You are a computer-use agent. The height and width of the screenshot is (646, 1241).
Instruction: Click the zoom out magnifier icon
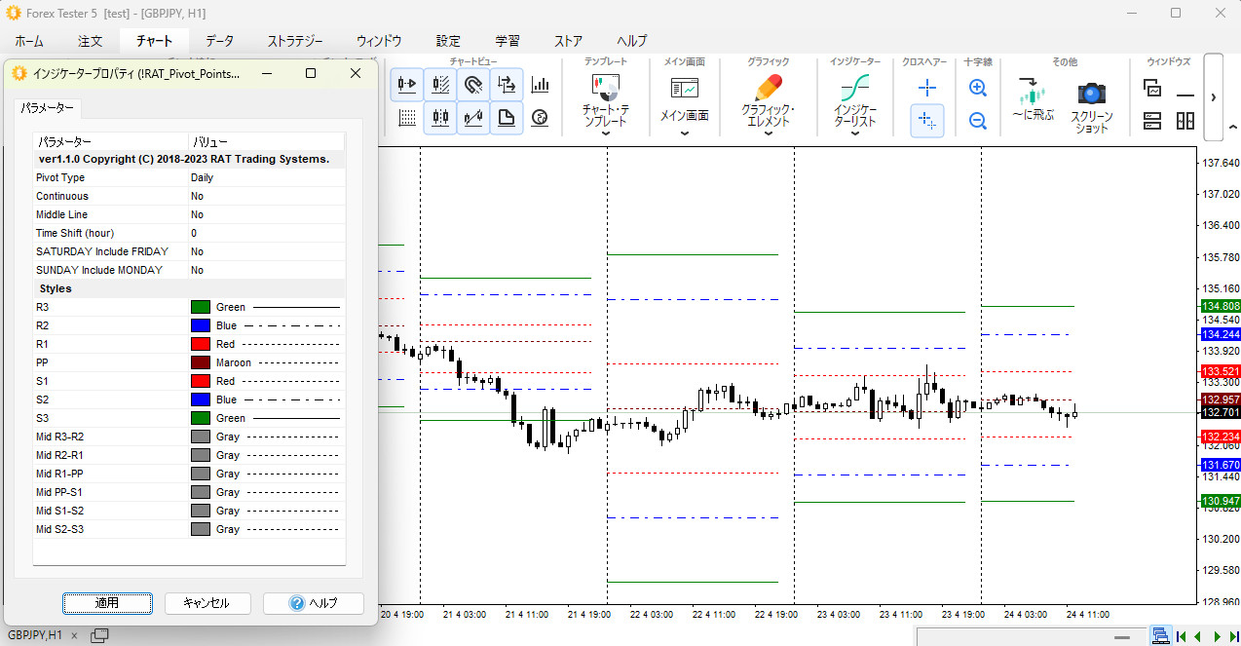click(x=978, y=121)
